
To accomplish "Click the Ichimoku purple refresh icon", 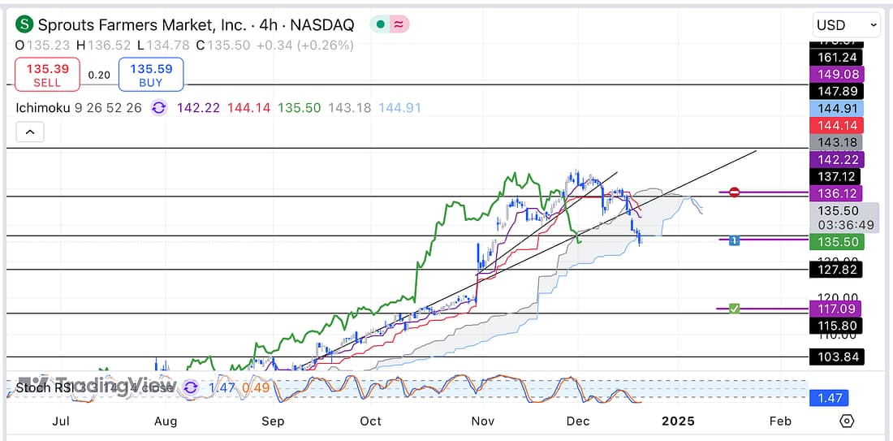I will pyautogui.click(x=158, y=108).
